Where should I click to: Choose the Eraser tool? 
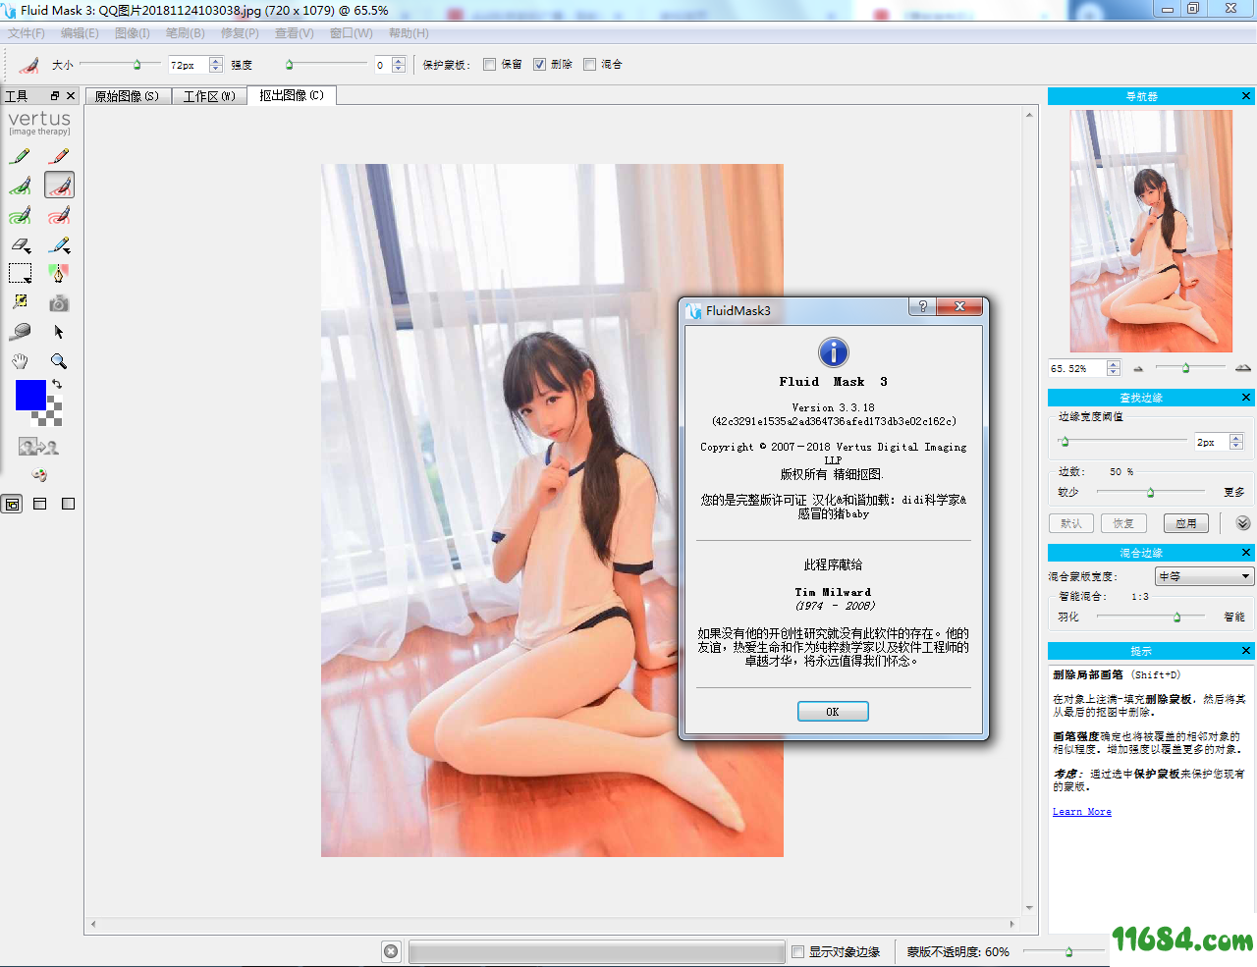point(21,244)
